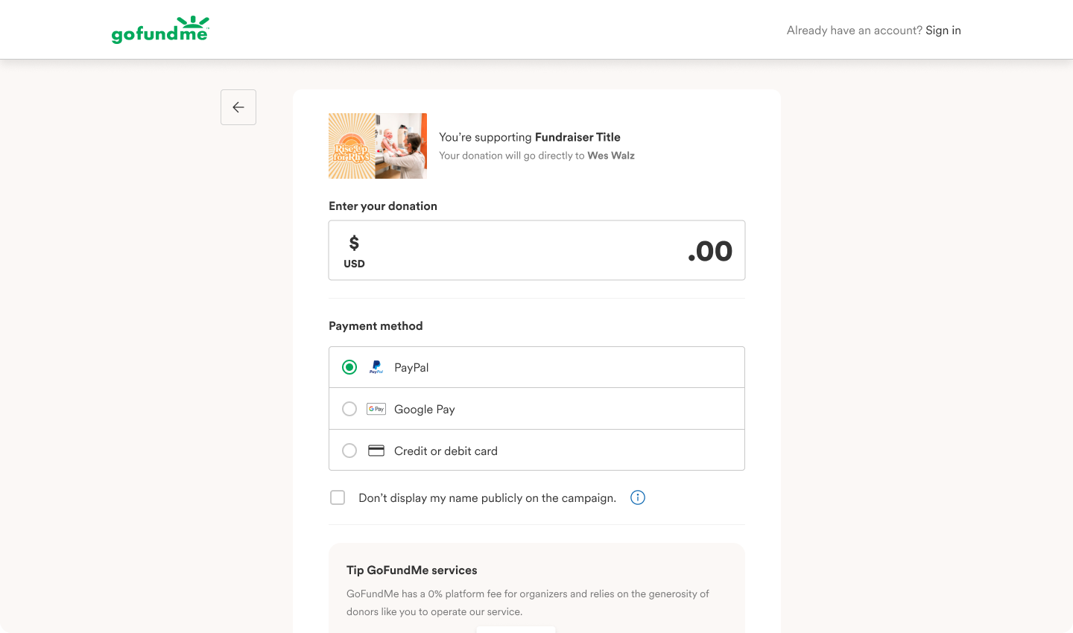
Task: Click the Tip GoFundMe services heading
Action: (x=412, y=570)
